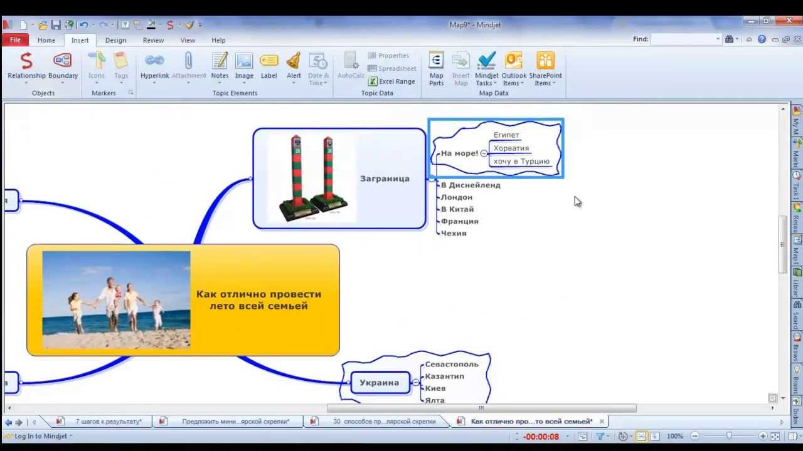Click the binoculars search icon

[x=729, y=39]
